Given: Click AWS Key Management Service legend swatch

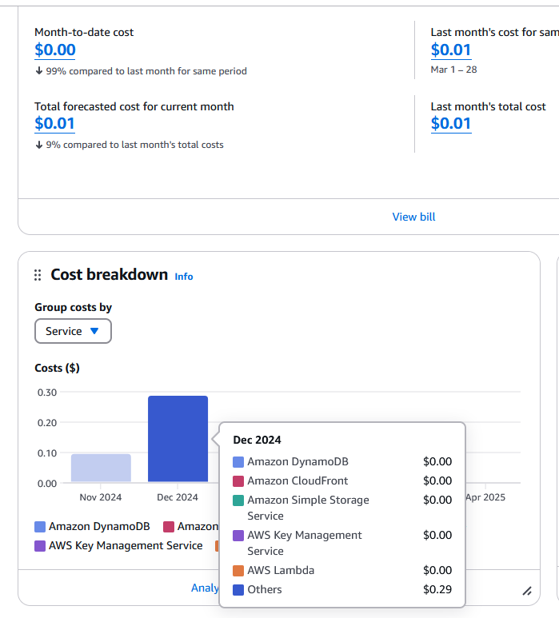Looking at the screenshot, I should click(40, 546).
